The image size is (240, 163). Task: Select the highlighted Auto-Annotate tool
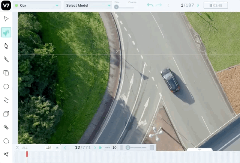point(6,32)
